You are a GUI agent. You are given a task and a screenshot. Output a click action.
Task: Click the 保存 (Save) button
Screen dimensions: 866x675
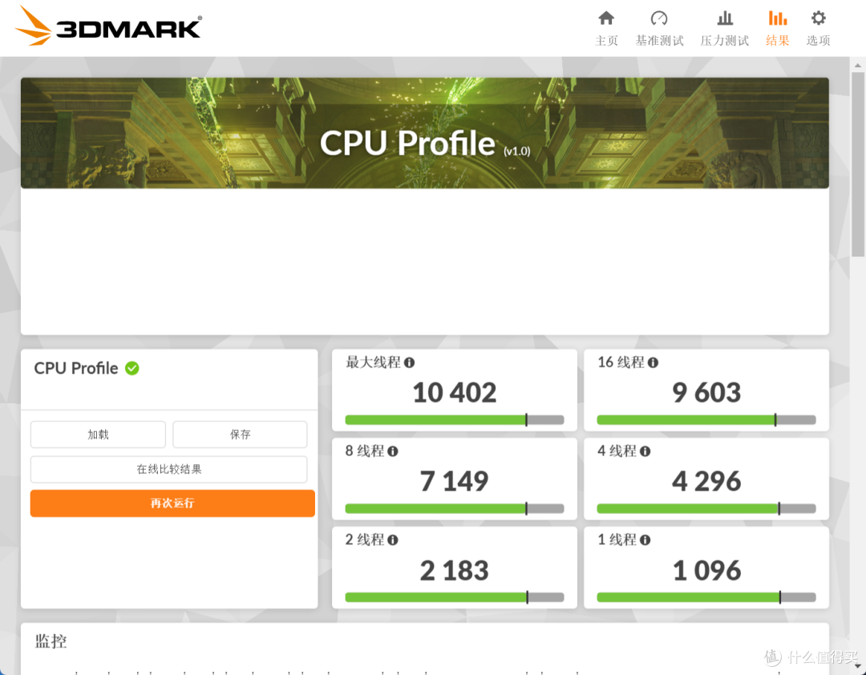coord(240,435)
